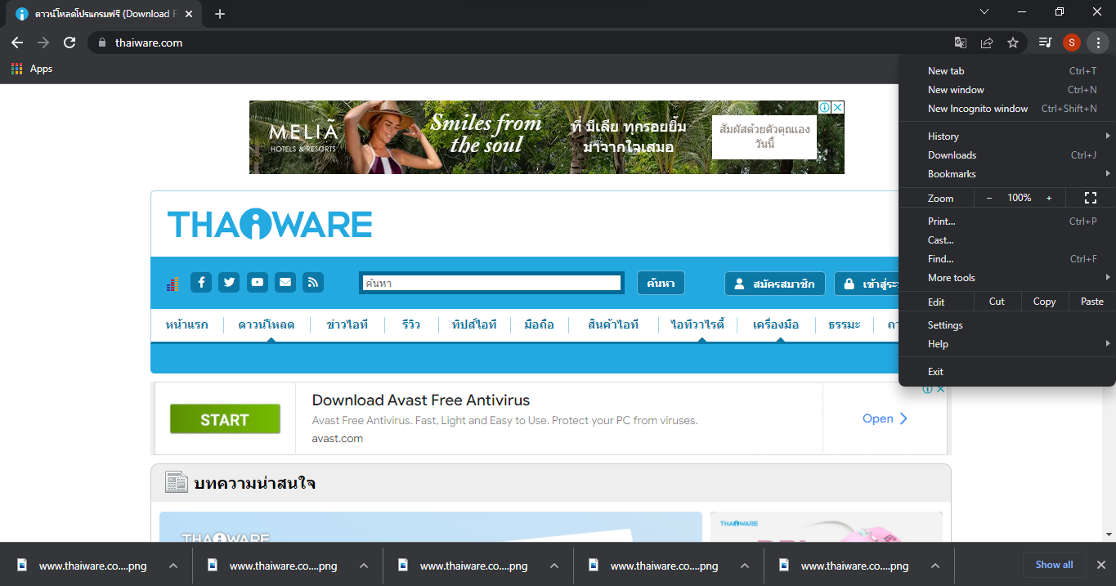Click the browser back arrow

click(x=17, y=42)
